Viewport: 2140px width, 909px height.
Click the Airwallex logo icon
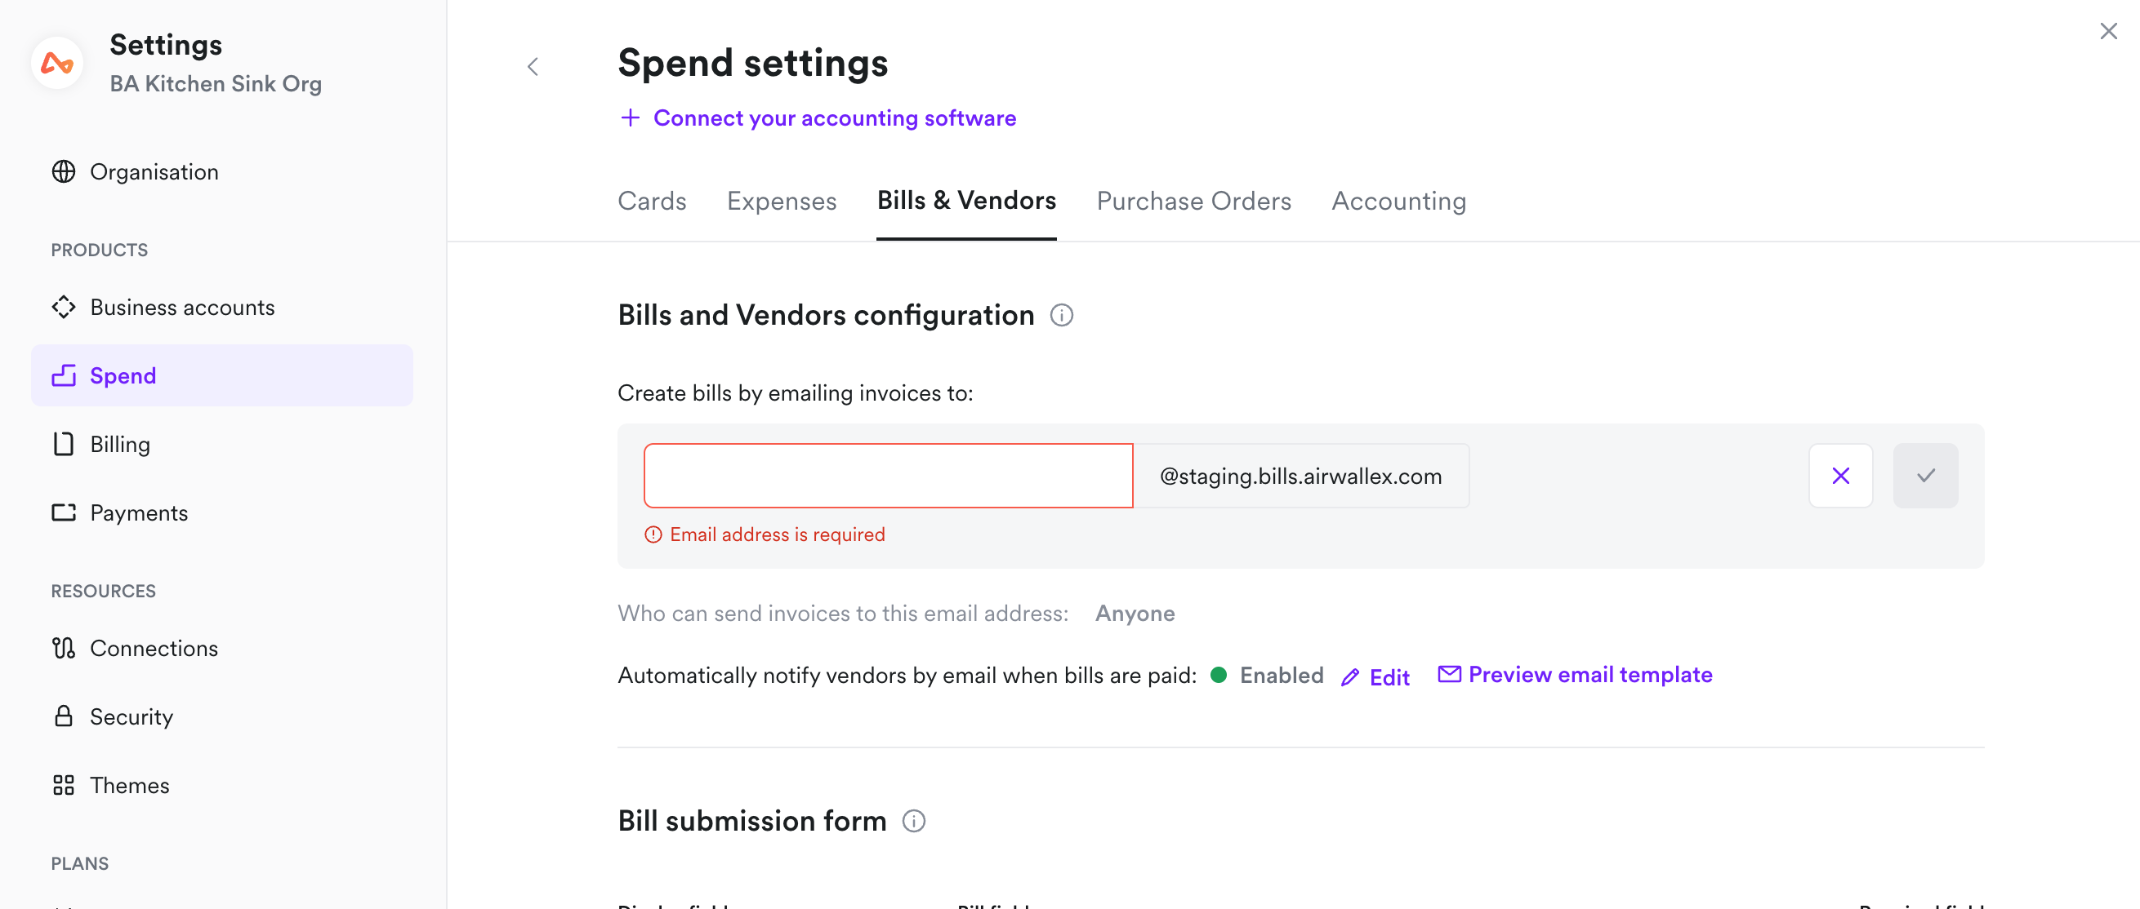coord(56,63)
